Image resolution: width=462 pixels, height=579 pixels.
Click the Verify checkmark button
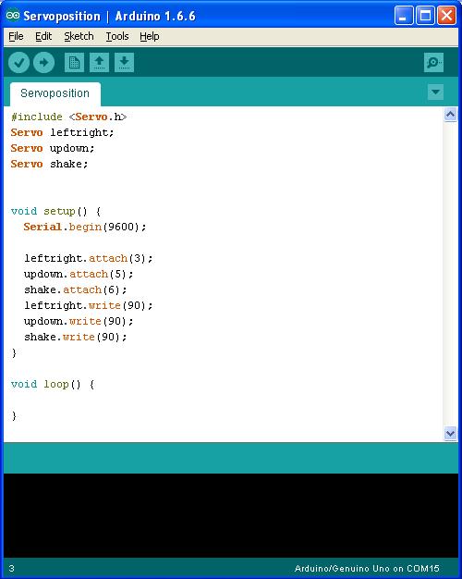point(18,62)
